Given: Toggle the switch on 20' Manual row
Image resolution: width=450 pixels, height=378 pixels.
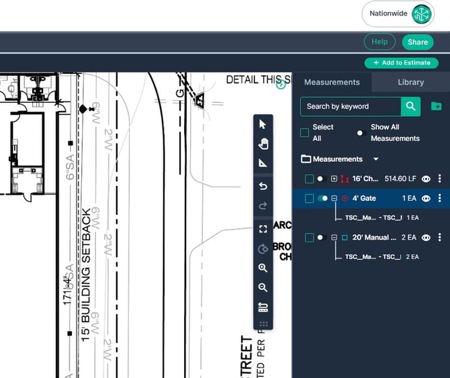Looking at the screenshot, I should [322, 238].
